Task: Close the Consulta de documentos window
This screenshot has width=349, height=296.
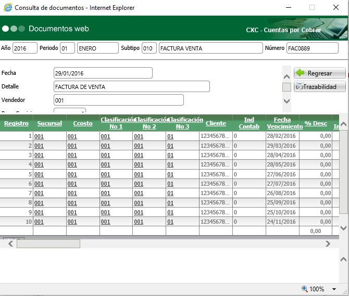Action: pos(336,7)
